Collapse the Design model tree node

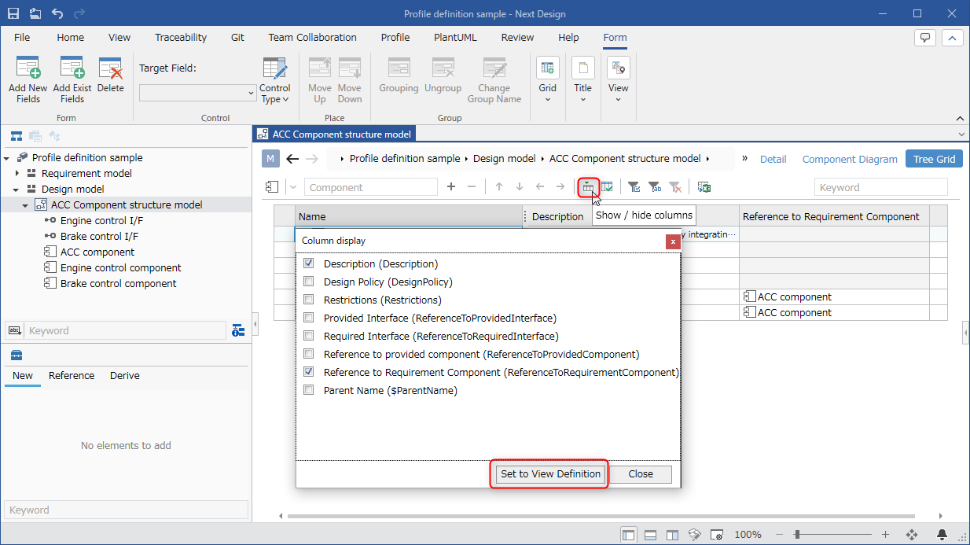click(x=17, y=189)
